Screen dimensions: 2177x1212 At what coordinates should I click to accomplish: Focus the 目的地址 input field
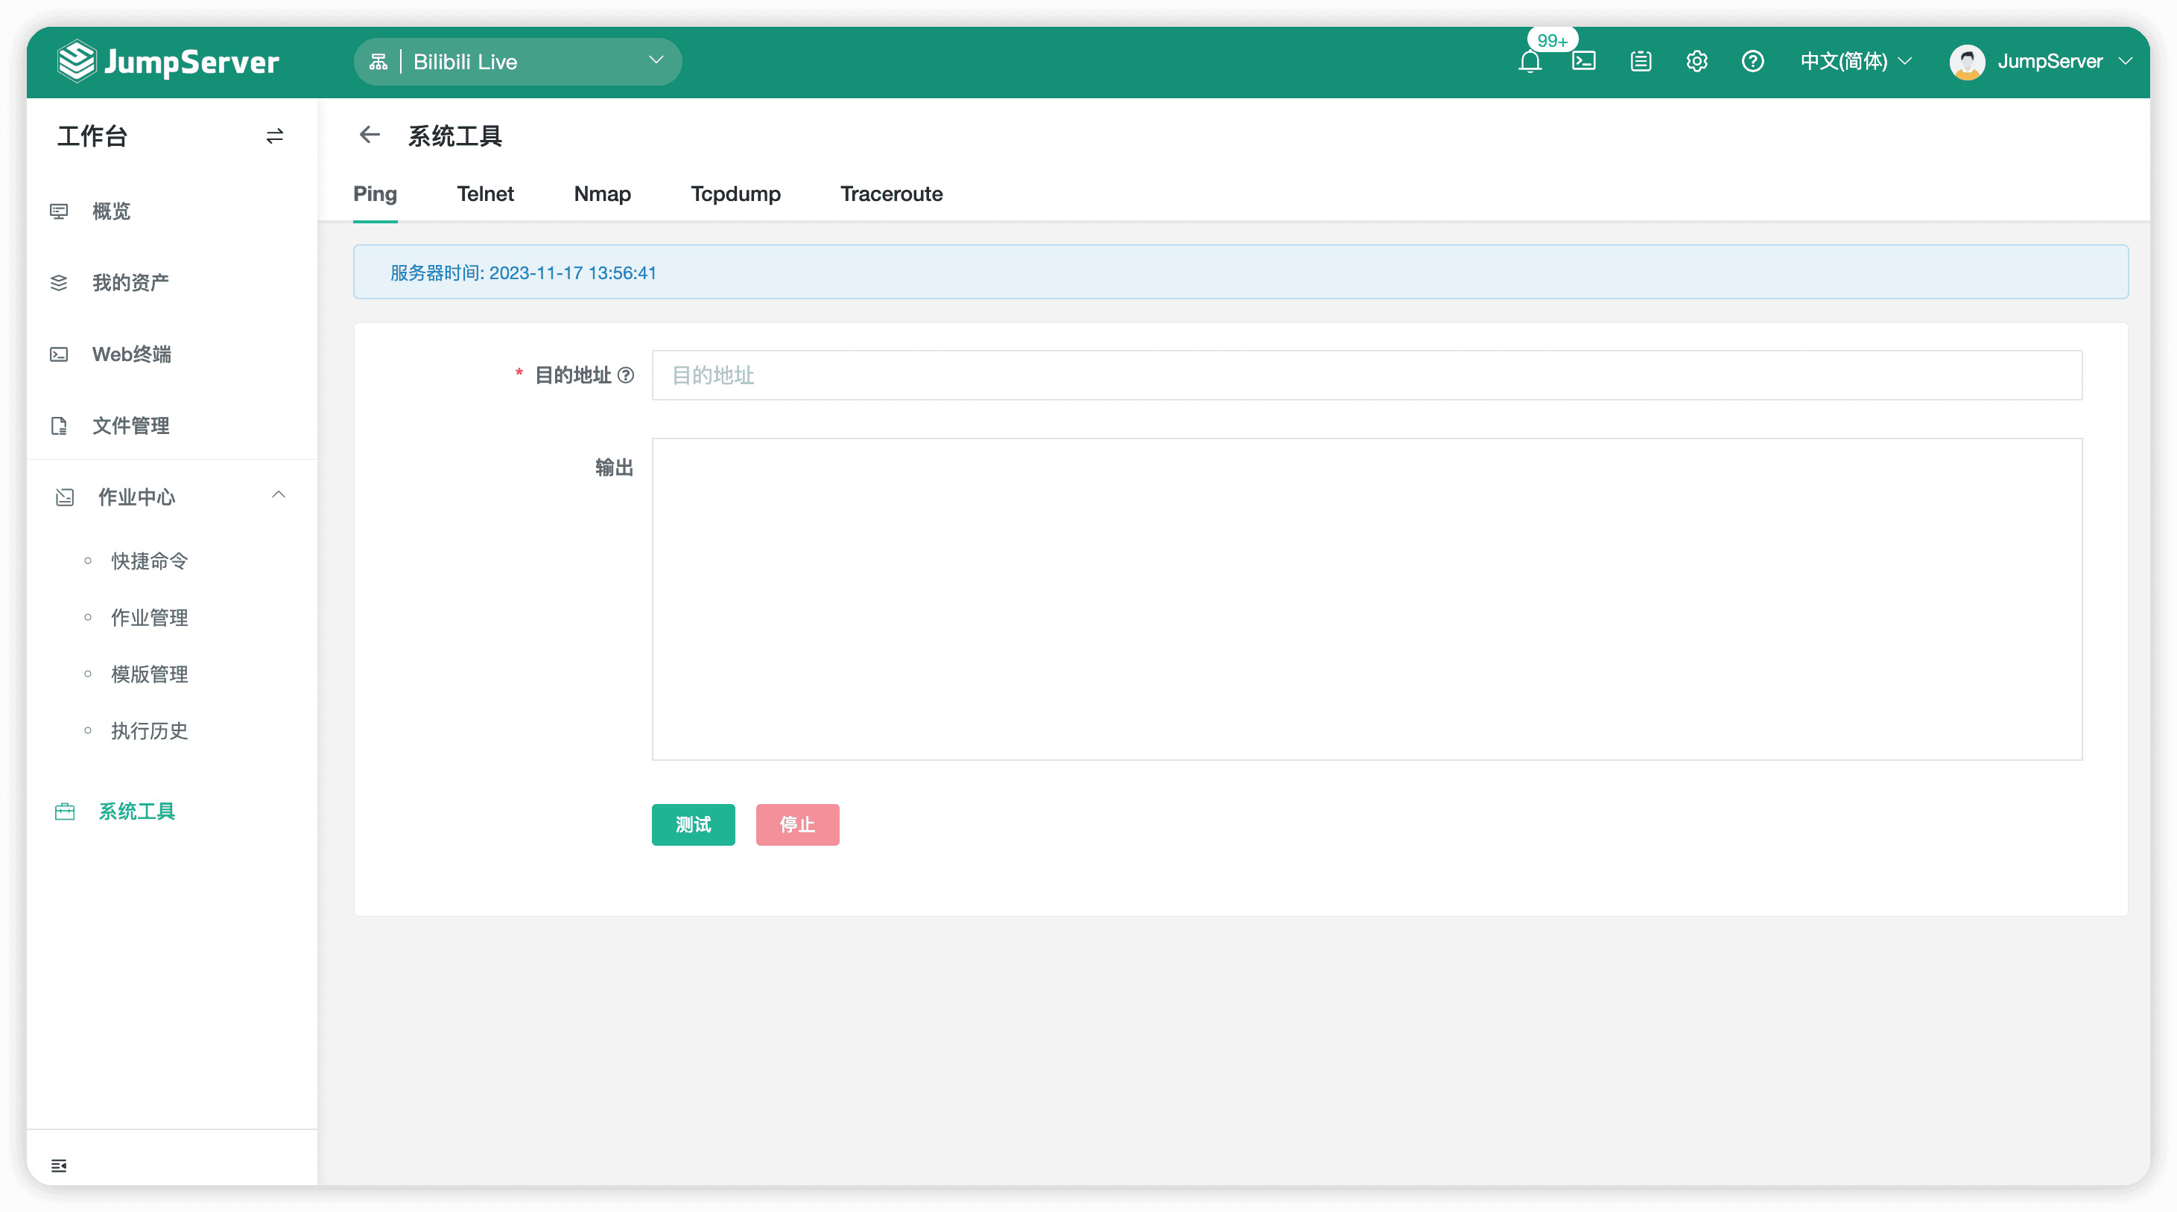pos(1366,375)
